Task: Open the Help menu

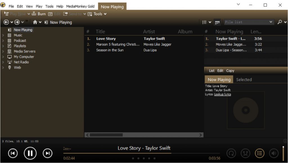Action: tap(60, 6)
